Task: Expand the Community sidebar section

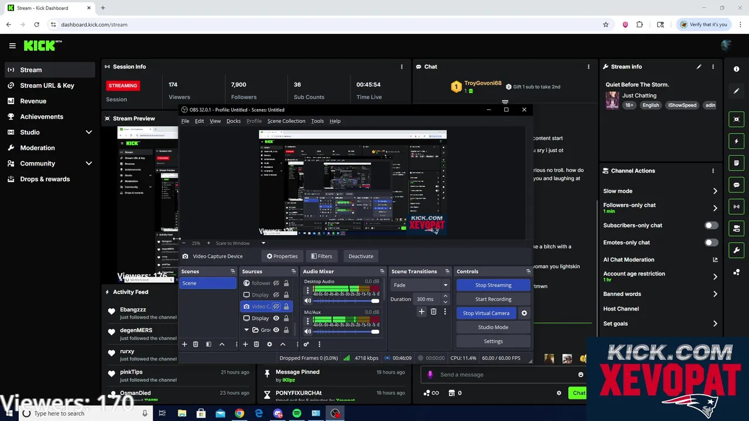Action: pos(89,164)
